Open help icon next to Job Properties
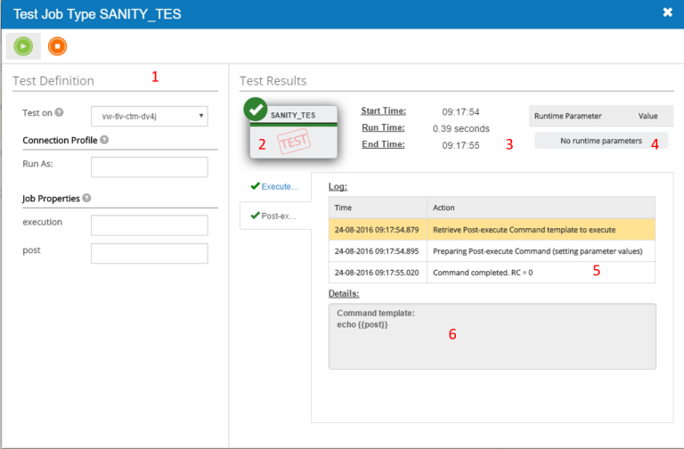Image resolution: width=684 pixels, height=449 pixels. (86, 198)
